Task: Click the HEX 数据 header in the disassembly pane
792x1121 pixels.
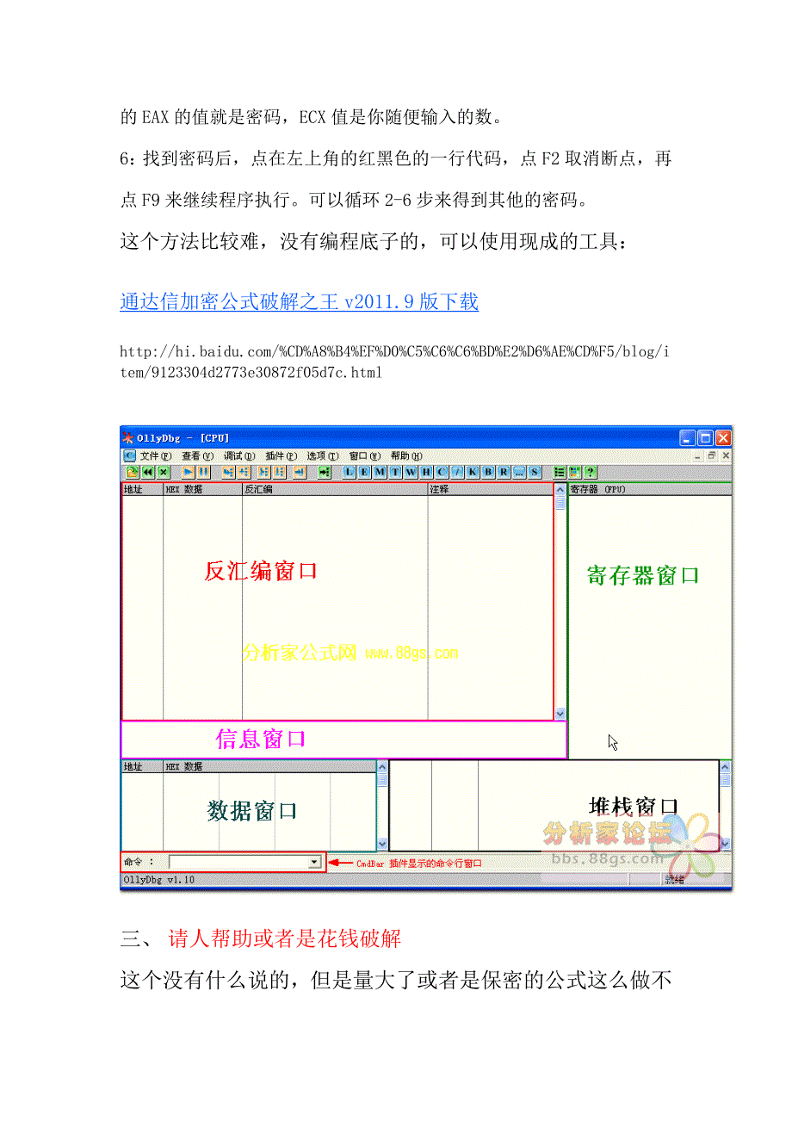Action: [x=202, y=489]
